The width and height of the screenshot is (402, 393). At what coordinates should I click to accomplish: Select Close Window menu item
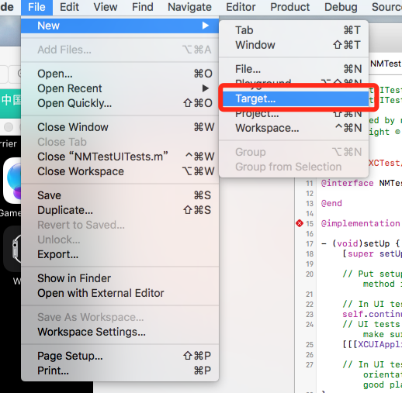pyautogui.click(x=120, y=127)
